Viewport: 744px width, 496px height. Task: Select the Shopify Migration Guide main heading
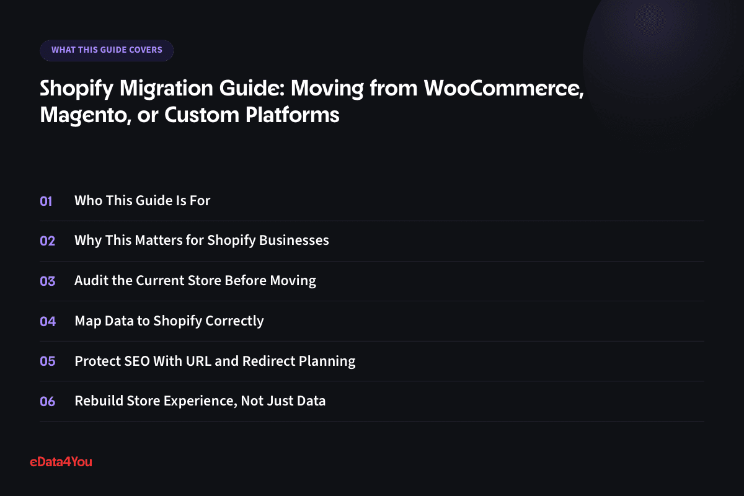(312, 102)
